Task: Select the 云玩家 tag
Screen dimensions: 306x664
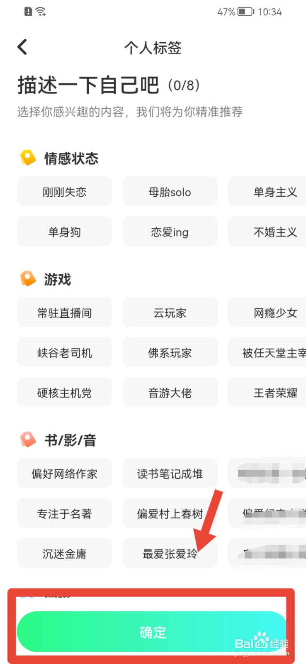Action: pyautogui.click(x=170, y=312)
